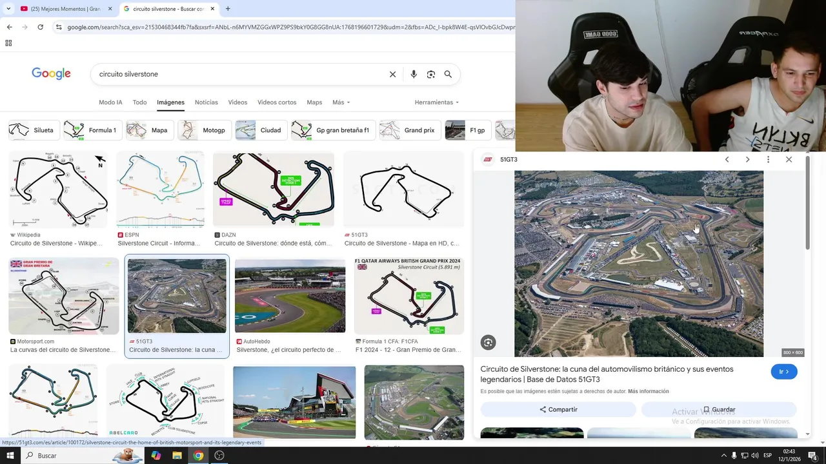Click 'Silverstone, ¿el circuito perfecto' caption
826x464 pixels.
288,350
